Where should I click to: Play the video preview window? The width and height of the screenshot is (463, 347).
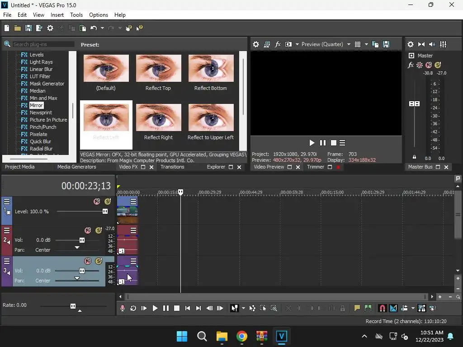[312, 143]
